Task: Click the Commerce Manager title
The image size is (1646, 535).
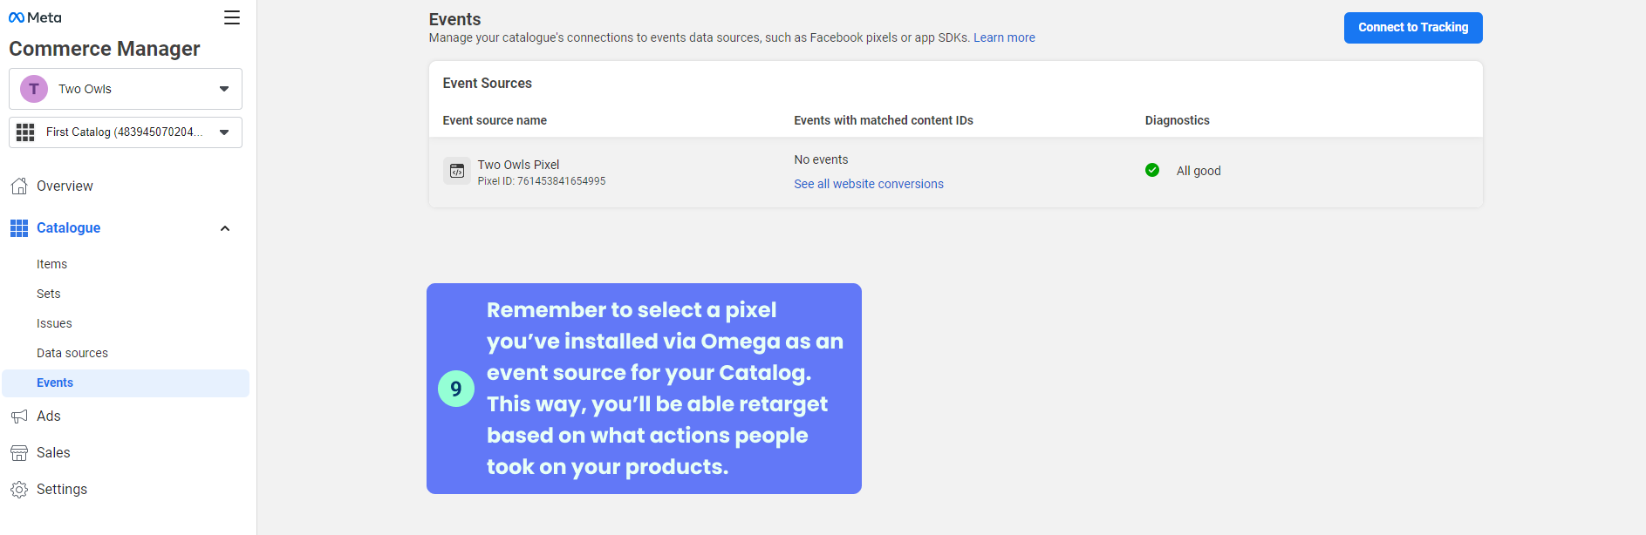Action: point(105,49)
